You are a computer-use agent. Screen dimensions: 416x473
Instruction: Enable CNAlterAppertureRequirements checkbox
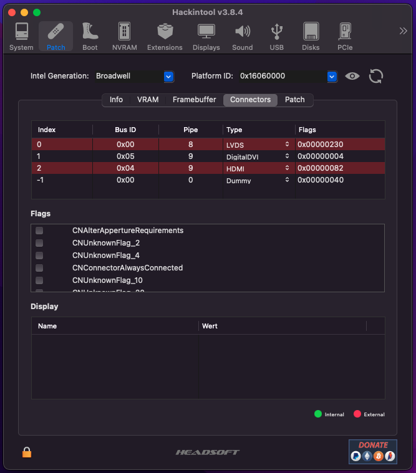tap(39, 231)
